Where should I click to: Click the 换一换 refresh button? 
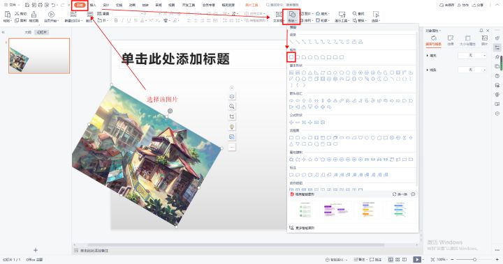point(400,194)
